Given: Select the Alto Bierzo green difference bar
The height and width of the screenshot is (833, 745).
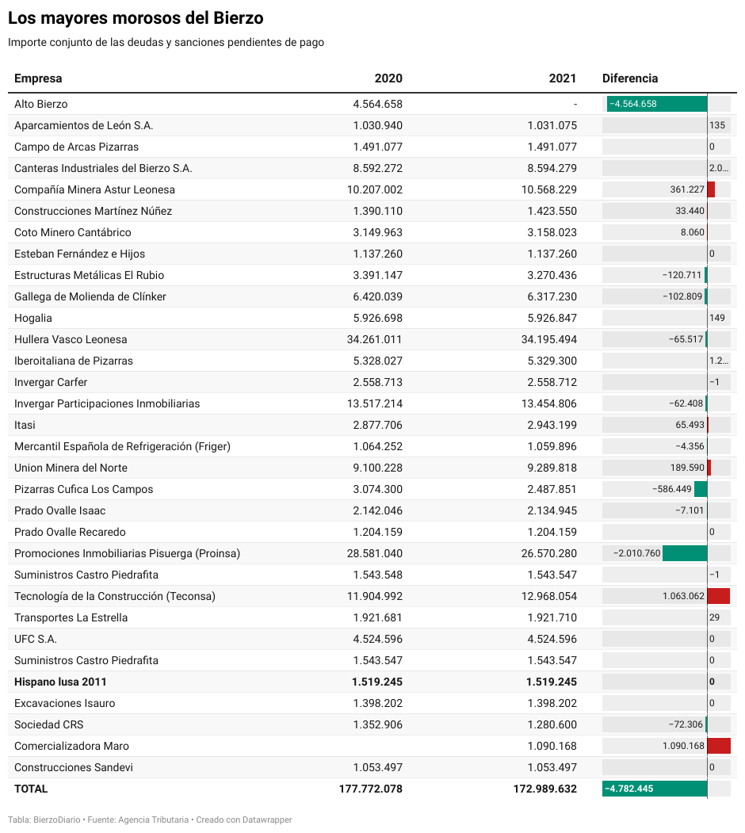Looking at the screenshot, I should pos(657,104).
